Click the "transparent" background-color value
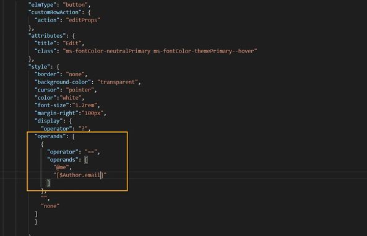 (x=118, y=82)
